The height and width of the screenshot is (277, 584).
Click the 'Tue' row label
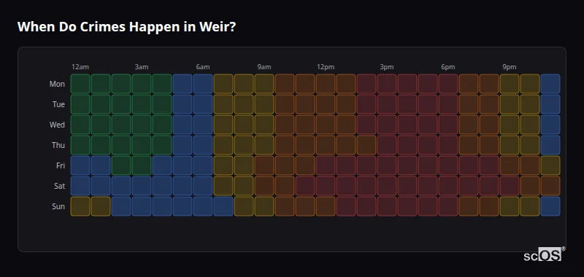pos(58,104)
